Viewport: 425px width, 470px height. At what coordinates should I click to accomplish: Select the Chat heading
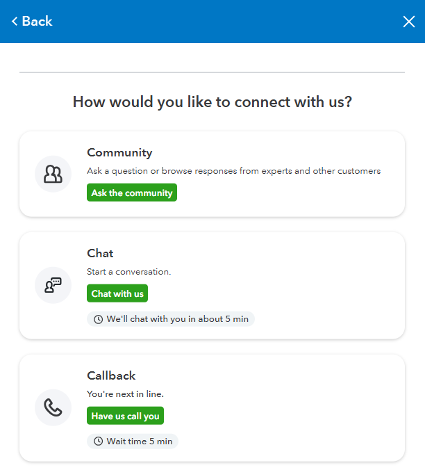(100, 253)
